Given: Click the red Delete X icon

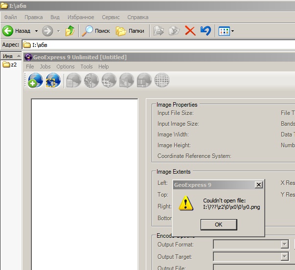Looking at the screenshot, I should pos(190,31).
